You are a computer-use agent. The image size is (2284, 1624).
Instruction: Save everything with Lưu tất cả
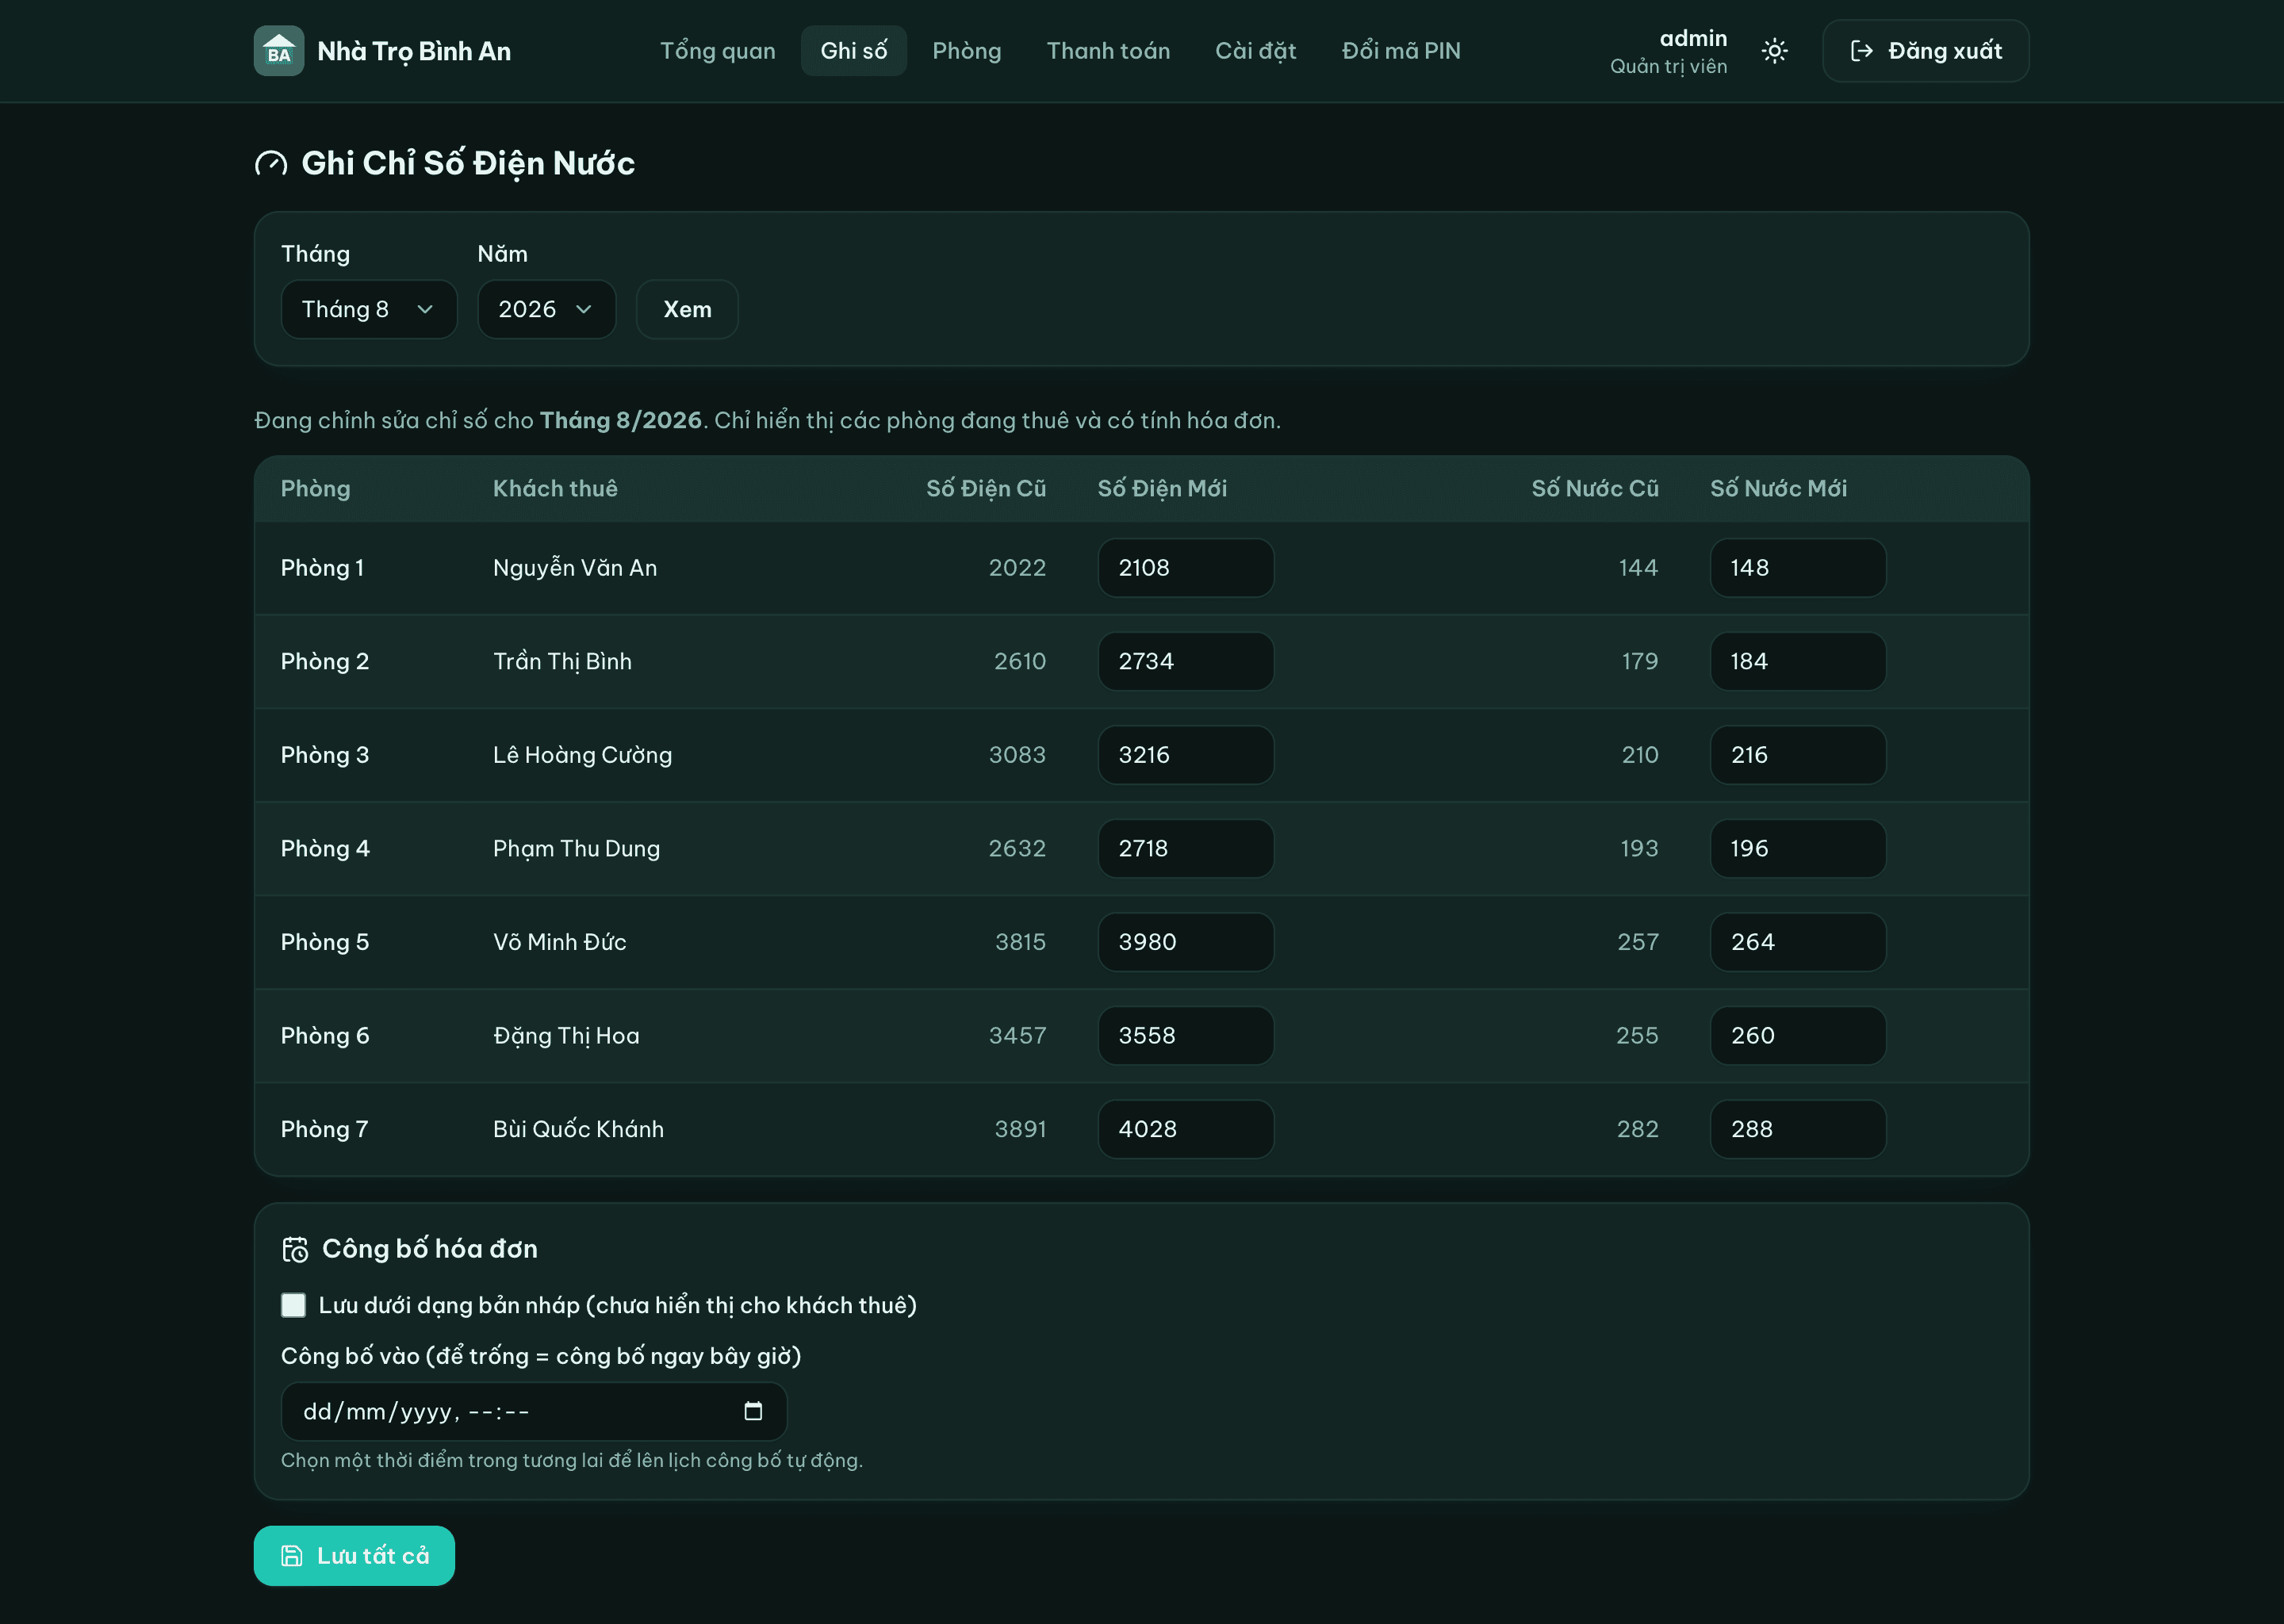(x=354, y=1556)
